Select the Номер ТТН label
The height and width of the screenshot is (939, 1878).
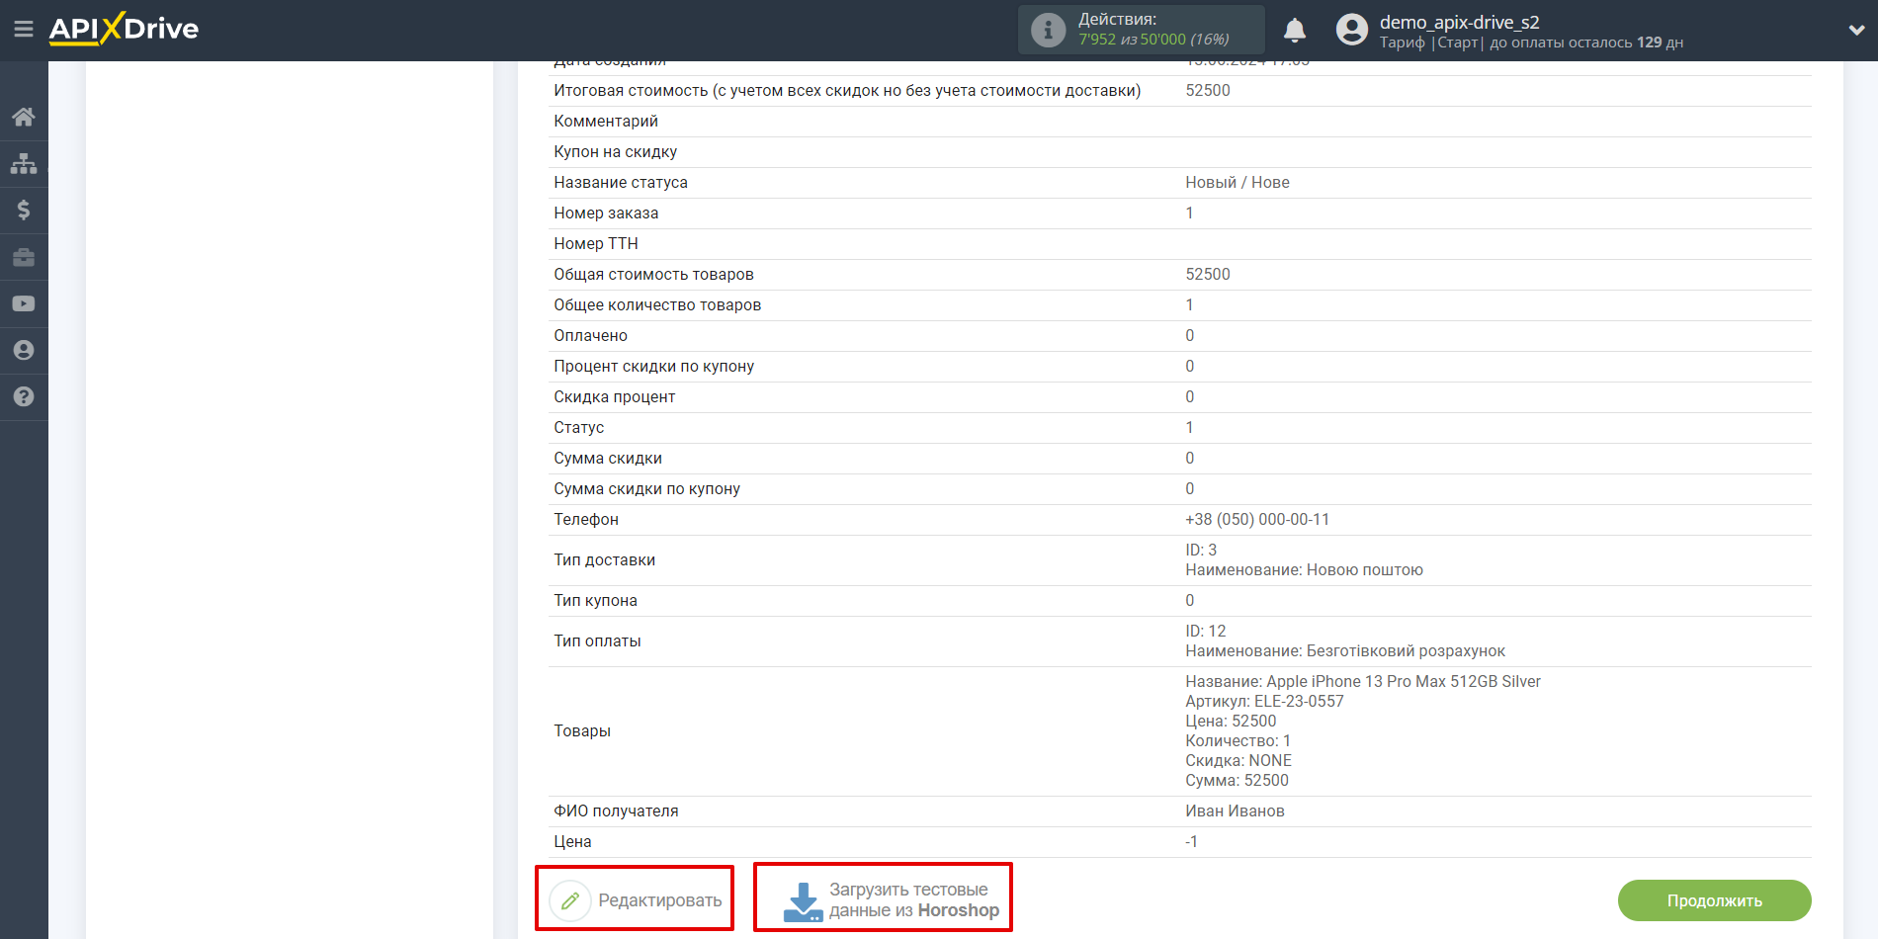(x=596, y=244)
